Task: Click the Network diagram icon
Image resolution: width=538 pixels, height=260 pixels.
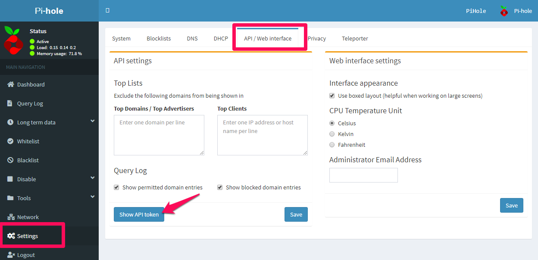Action: (11, 217)
